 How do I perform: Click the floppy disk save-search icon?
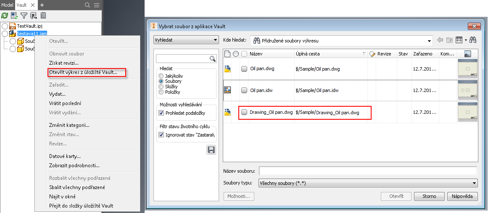pyautogui.click(x=211, y=150)
